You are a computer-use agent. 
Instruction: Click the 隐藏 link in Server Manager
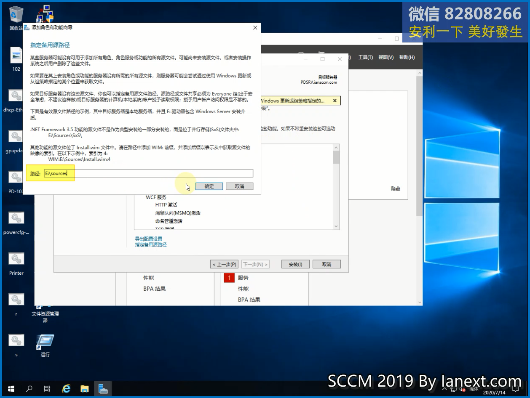click(x=396, y=189)
